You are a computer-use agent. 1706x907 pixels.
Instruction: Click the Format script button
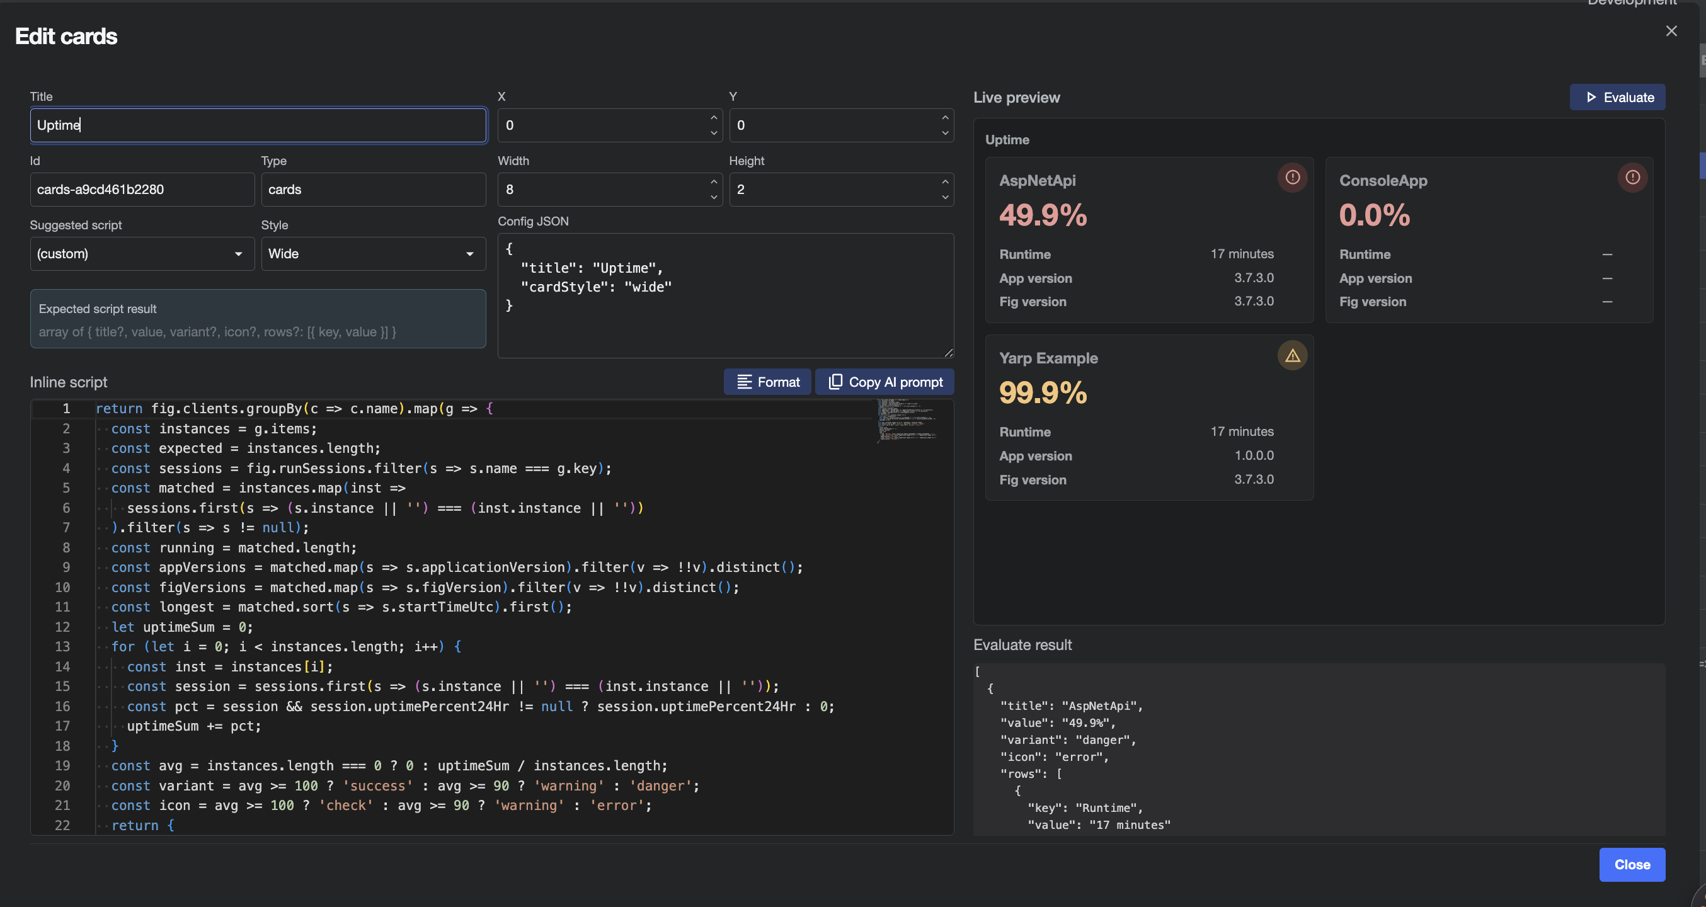767,382
